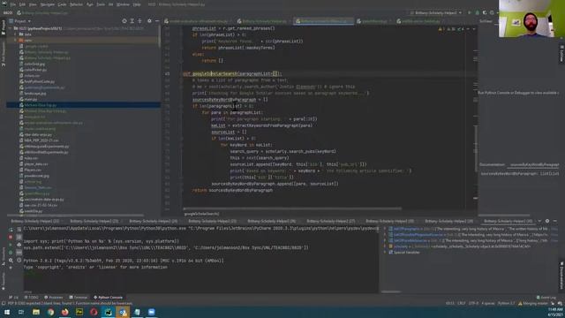The image size is (565, 318).
Task: Open the Documentation tab in the right panel
Action: point(492,165)
